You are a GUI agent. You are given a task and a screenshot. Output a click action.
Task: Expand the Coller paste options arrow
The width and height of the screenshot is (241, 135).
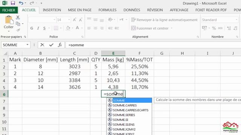pyautogui.click(x=9, y=31)
